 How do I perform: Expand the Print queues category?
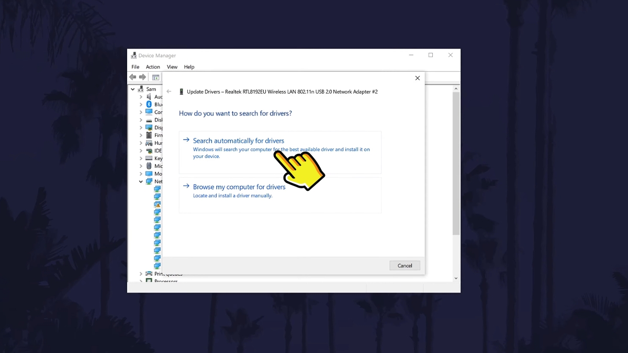(141, 274)
